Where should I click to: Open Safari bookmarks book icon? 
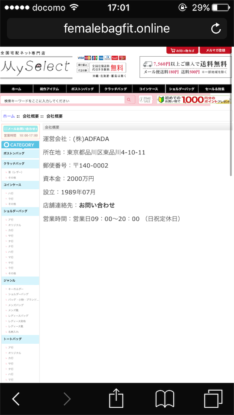point(165,399)
